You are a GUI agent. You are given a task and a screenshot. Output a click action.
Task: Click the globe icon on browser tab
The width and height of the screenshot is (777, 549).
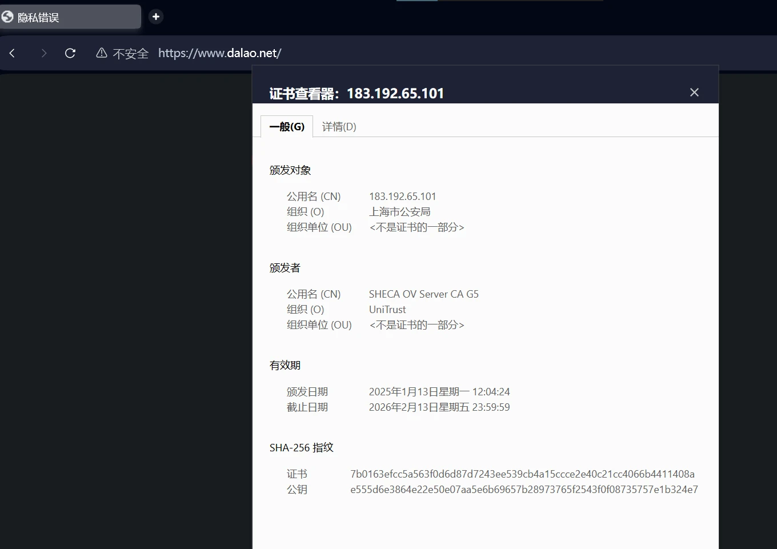pos(7,17)
